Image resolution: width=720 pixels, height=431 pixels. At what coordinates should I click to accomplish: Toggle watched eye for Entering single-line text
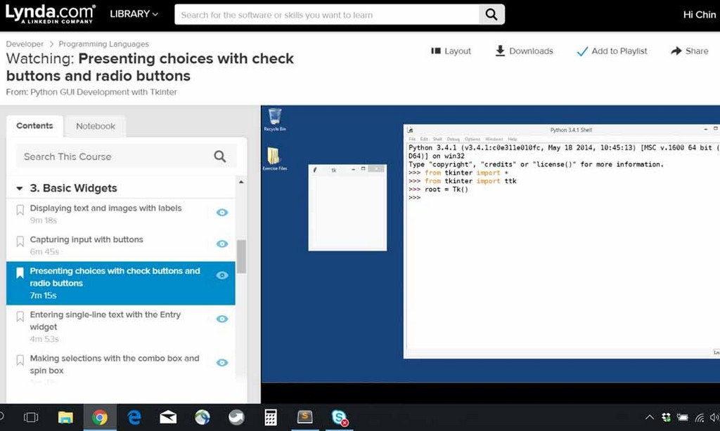coord(222,319)
